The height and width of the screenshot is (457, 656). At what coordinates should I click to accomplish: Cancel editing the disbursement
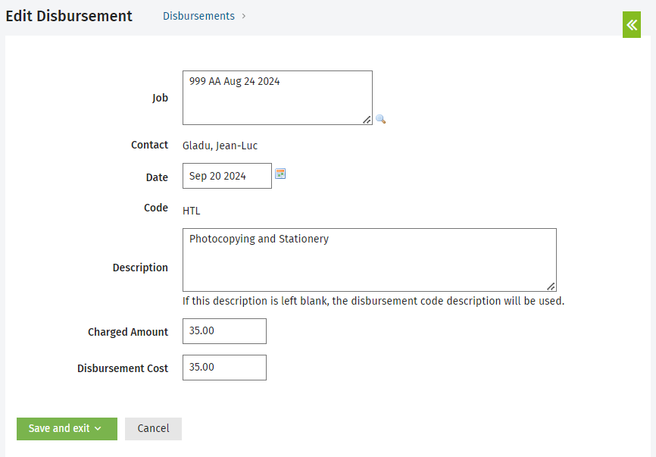(x=153, y=428)
